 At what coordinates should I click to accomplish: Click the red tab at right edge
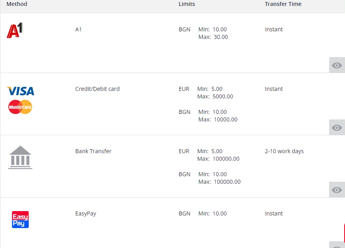pyautogui.click(x=344, y=233)
